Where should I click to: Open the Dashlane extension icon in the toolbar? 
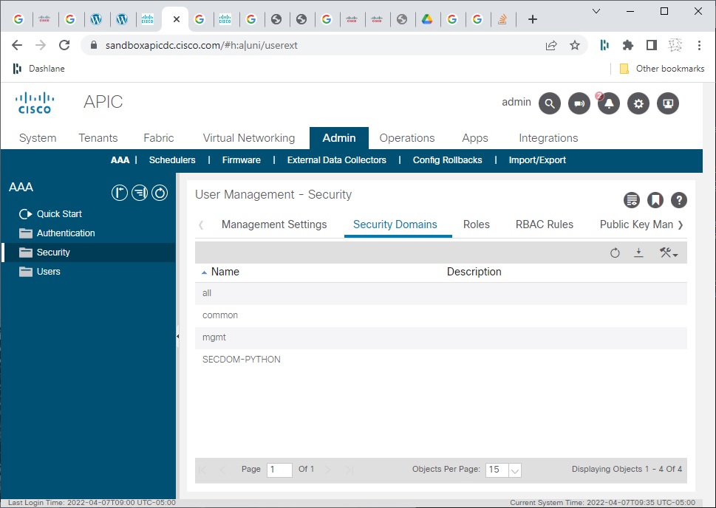604,45
